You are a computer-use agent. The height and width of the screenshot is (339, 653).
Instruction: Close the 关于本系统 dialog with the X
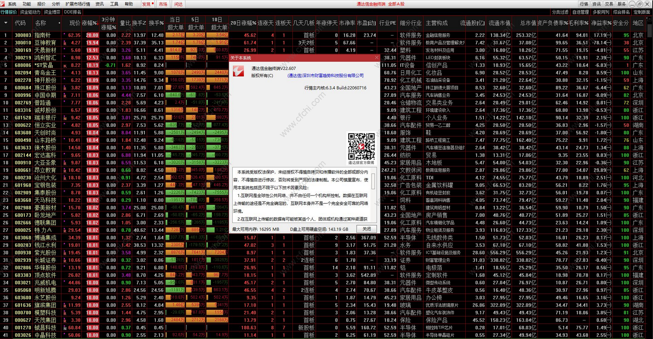pos(377,57)
